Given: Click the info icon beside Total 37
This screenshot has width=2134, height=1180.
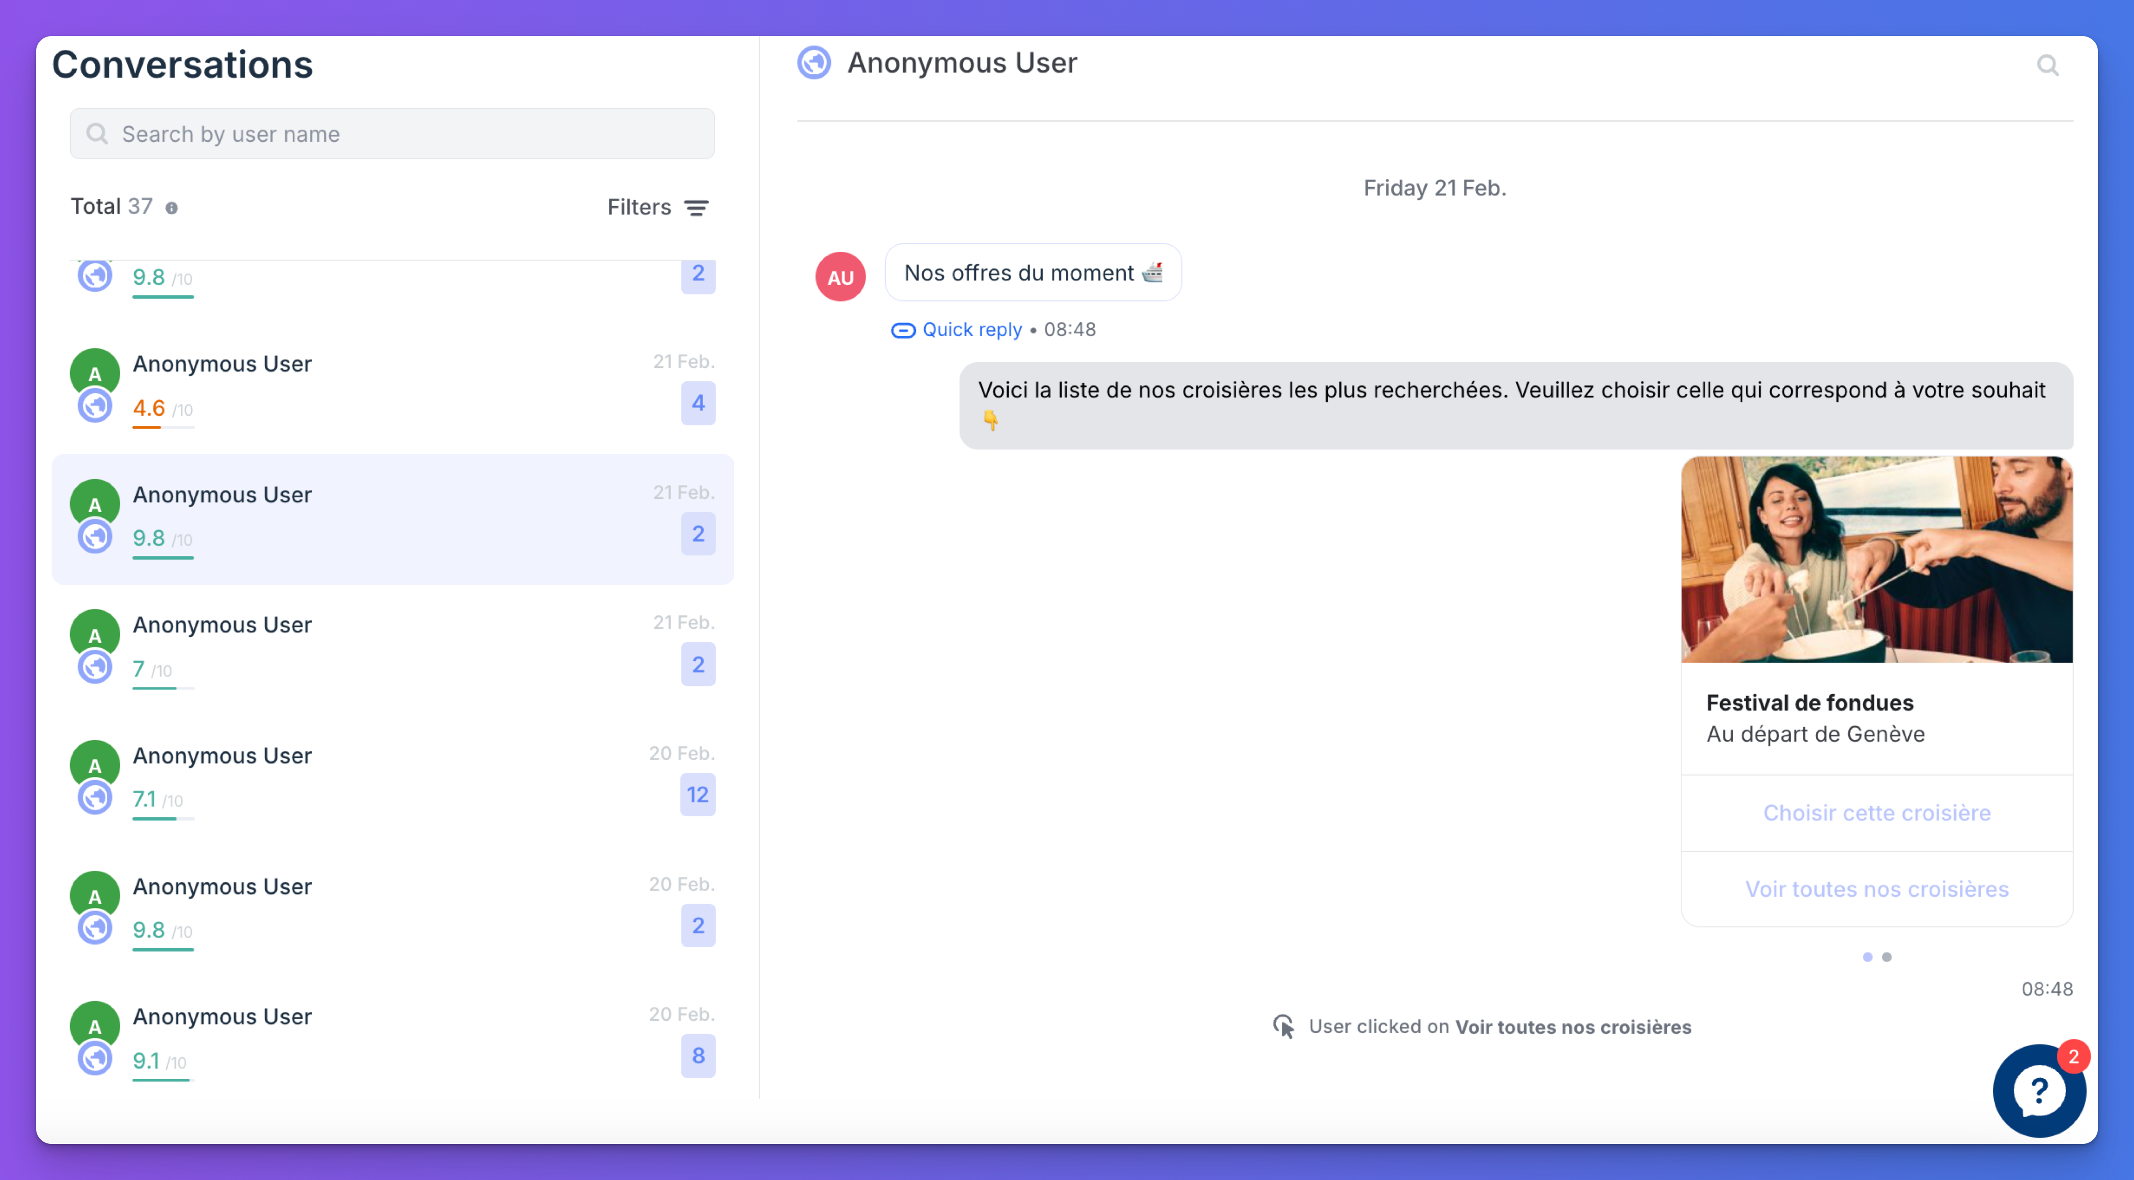Looking at the screenshot, I should 172,208.
